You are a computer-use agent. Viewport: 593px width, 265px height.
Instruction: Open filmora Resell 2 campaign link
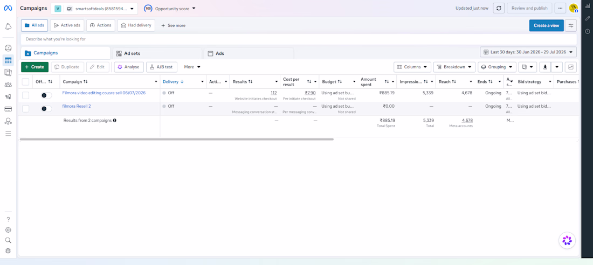point(77,106)
